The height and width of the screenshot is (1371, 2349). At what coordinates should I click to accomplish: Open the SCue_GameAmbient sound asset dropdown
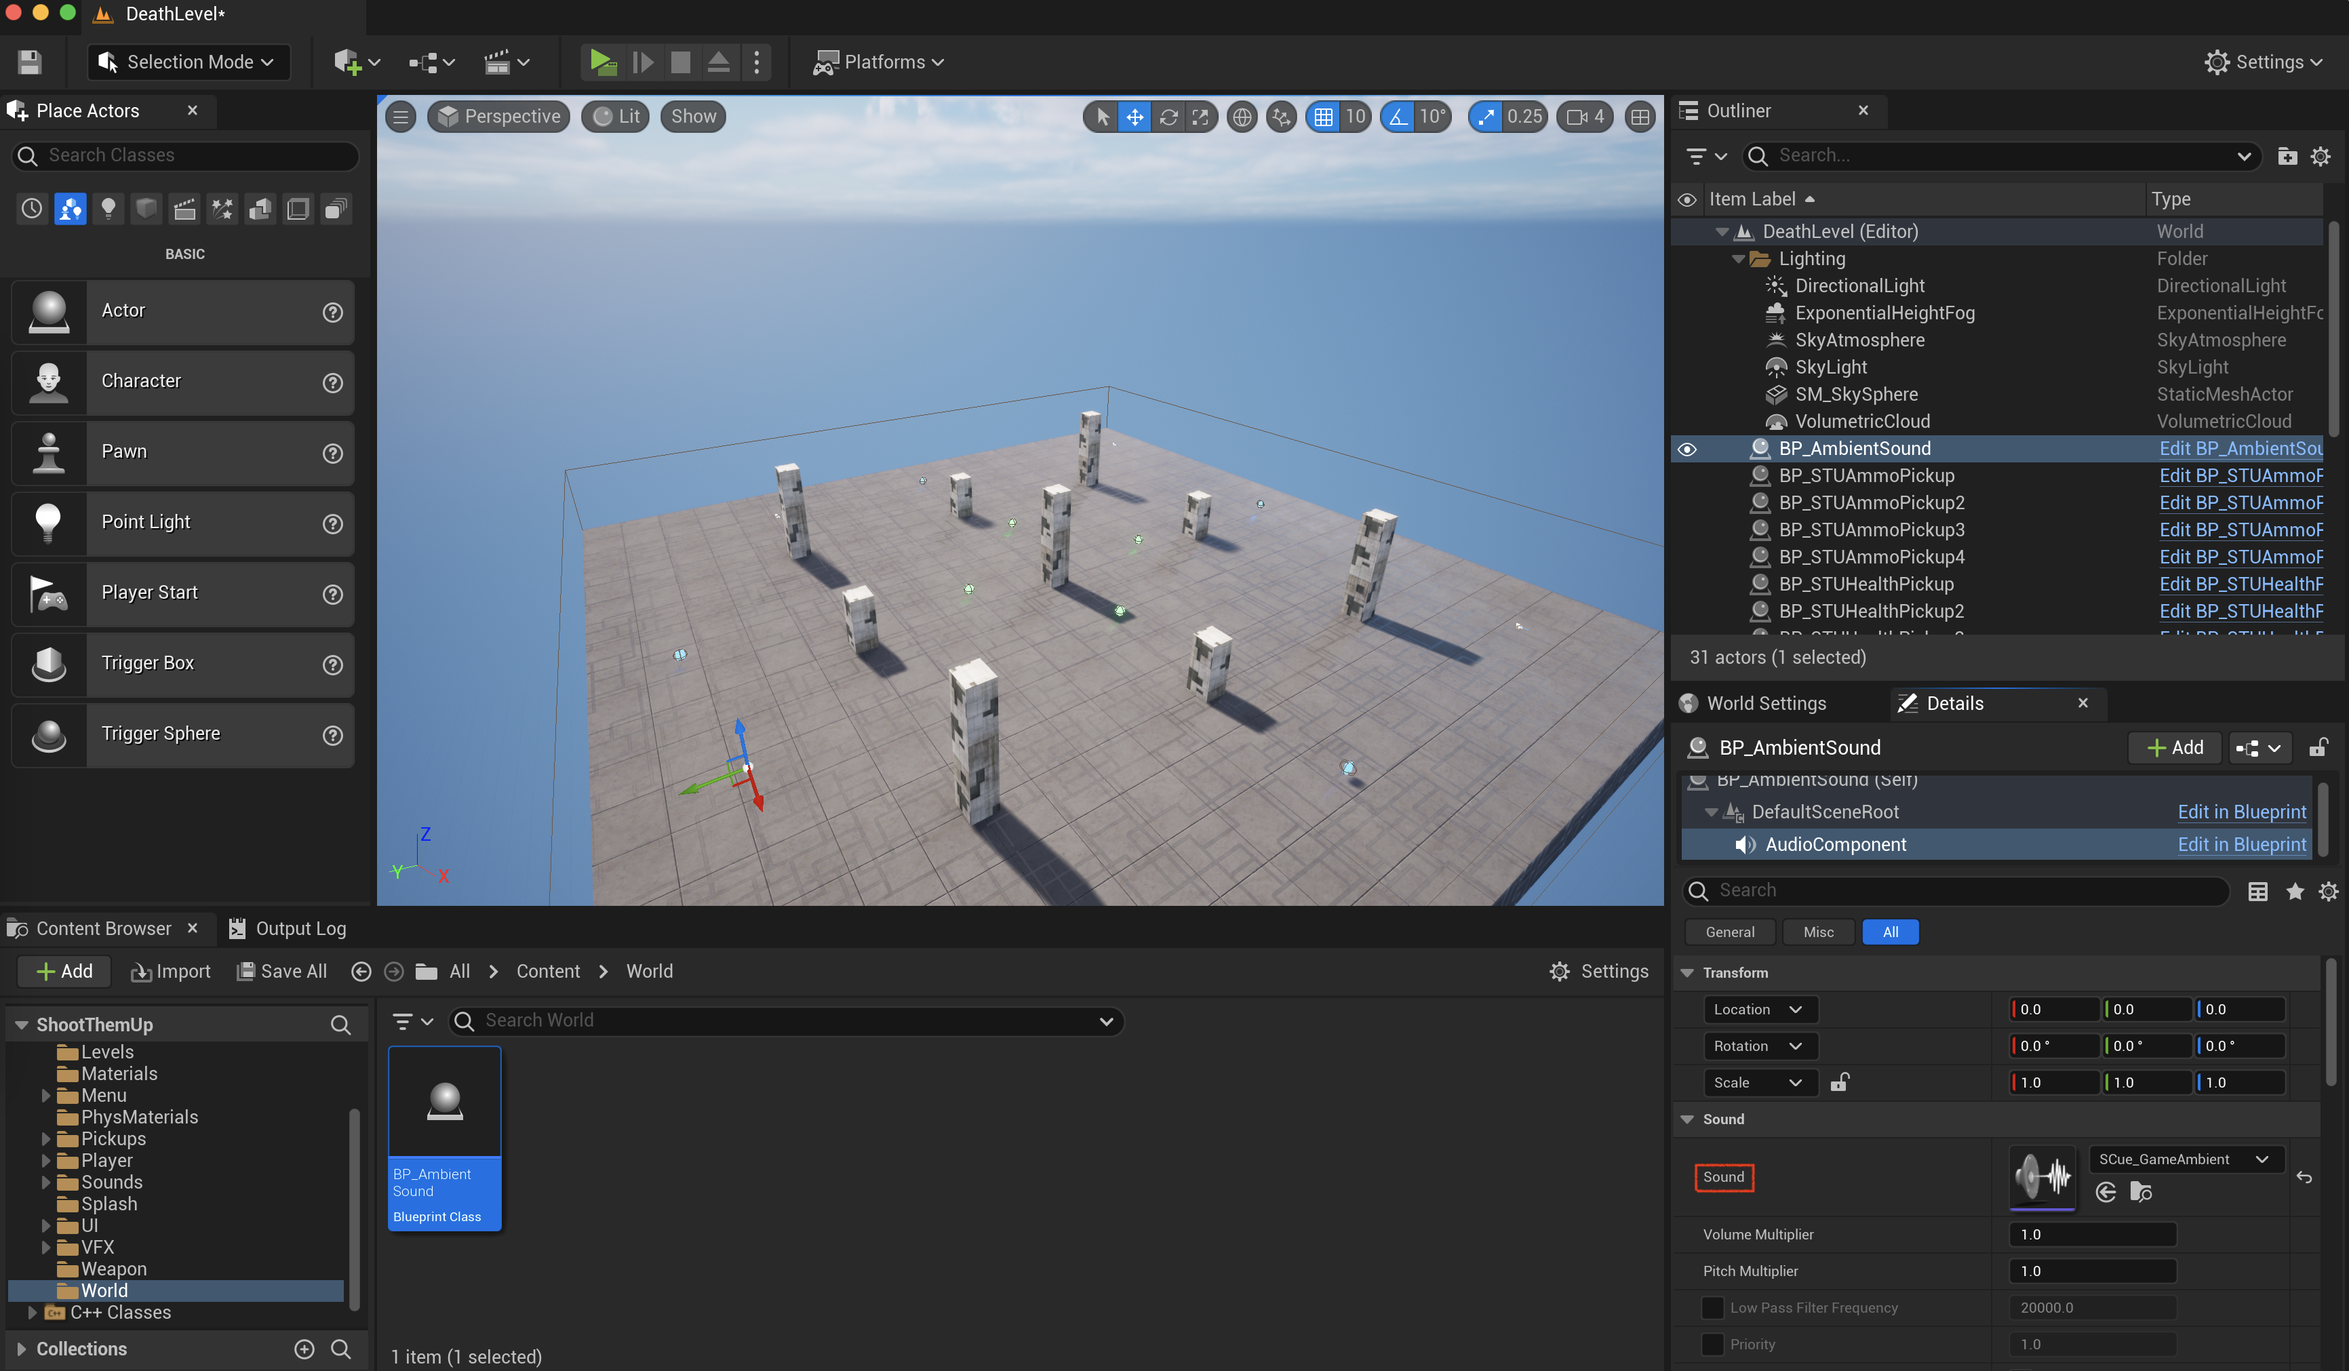[2184, 1159]
